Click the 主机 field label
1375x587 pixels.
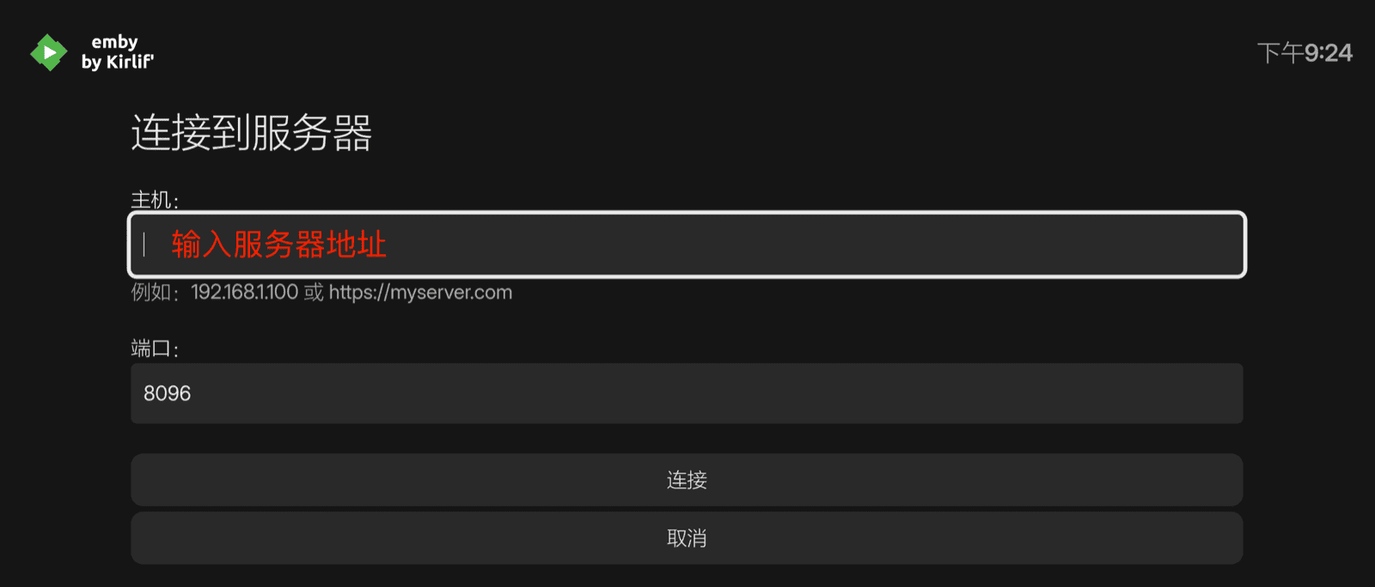[x=155, y=200]
